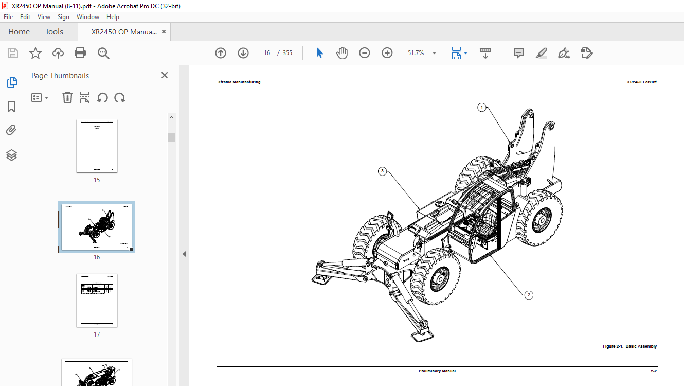Zoom out with minus icon
This screenshot has height=386, width=684.
(365, 53)
